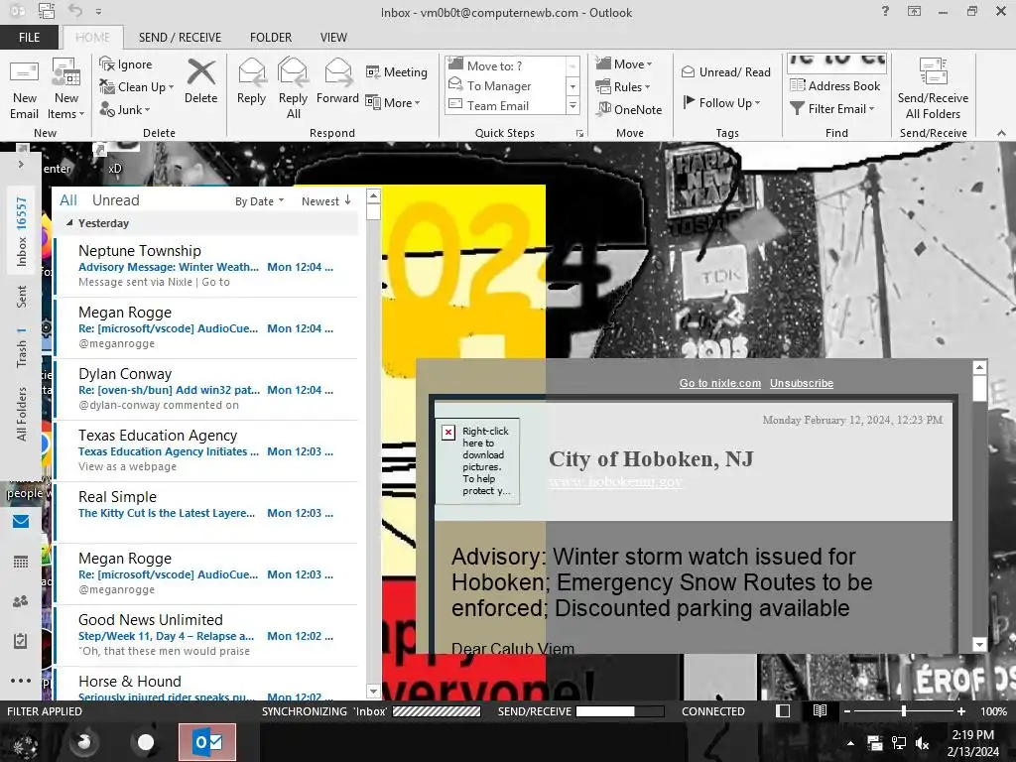1016x762 pixels.
Task: Switch to the SEND / RECEIVE tab
Action: (180, 37)
